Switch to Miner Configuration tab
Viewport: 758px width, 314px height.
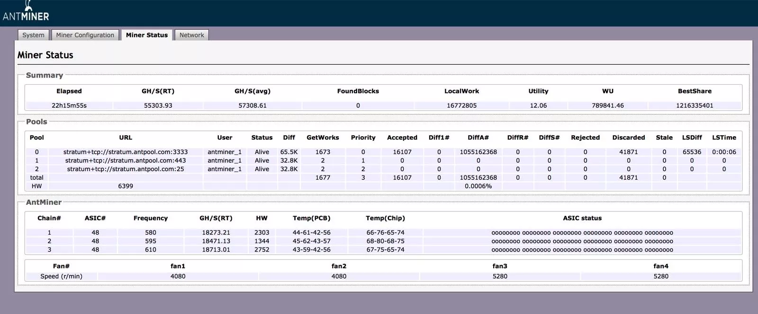tap(85, 35)
